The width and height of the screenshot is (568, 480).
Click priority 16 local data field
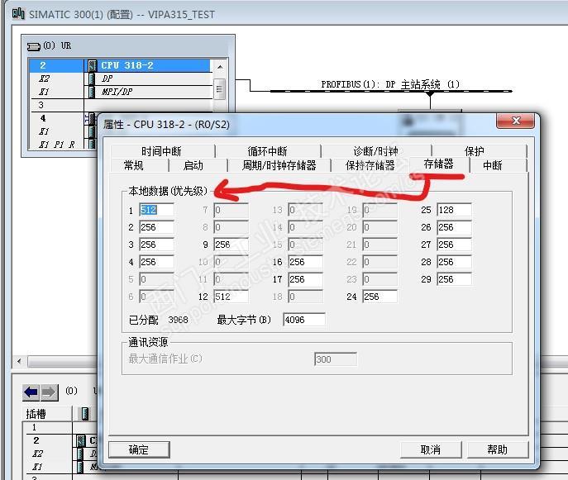[305, 262]
